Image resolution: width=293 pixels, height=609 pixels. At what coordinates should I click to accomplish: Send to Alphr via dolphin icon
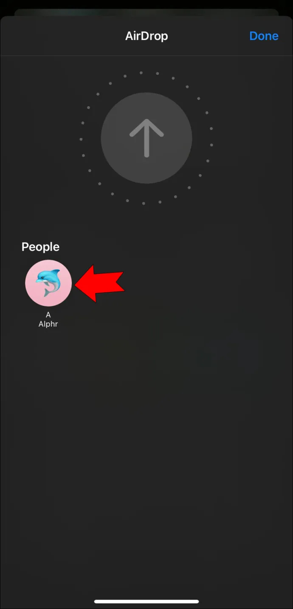pos(48,283)
